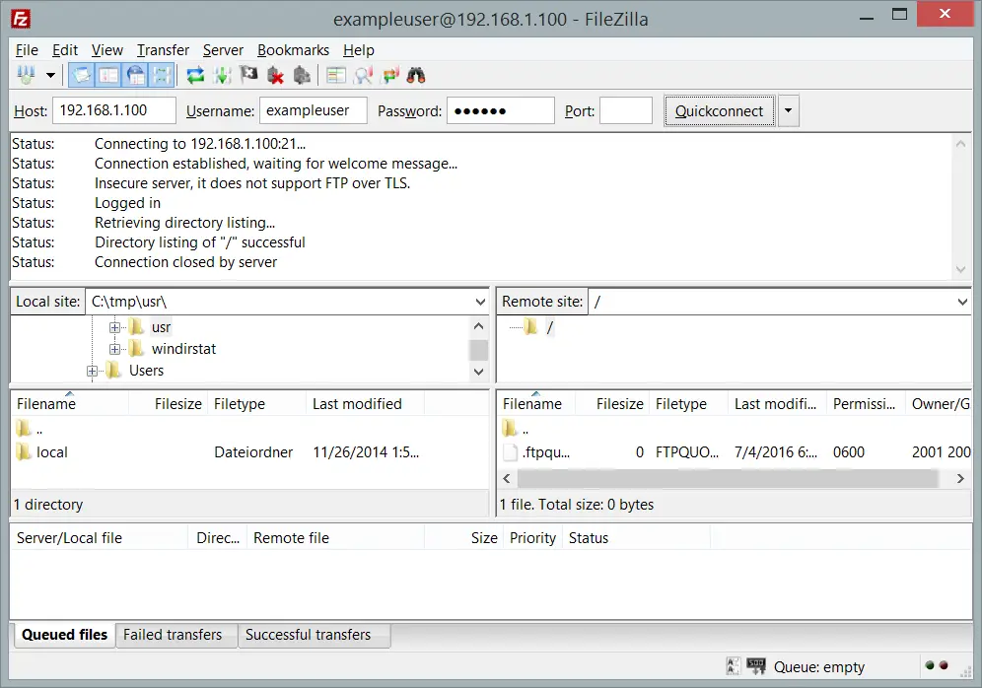This screenshot has width=982, height=688.
Task: Click the Host input field
Action: coord(114,110)
